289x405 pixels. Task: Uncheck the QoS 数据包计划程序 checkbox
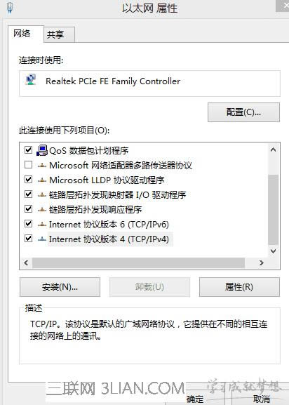pyautogui.click(x=28, y=150)
